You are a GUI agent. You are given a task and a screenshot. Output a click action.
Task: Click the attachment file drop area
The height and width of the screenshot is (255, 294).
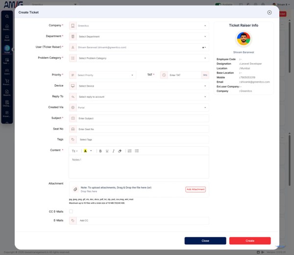point(139,189)
